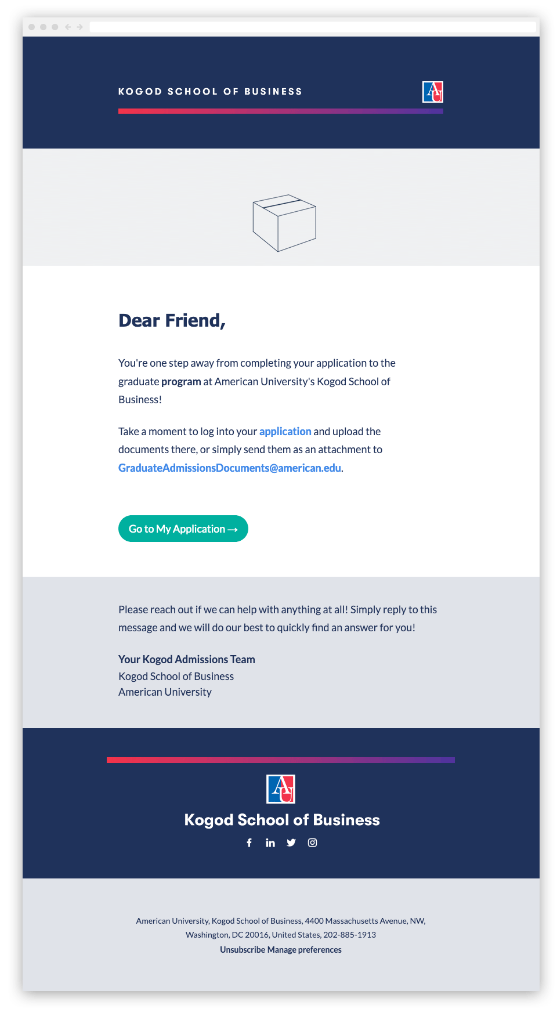Click the AU logo in the header
Viewport: 557px width, 1009px height.
point(433,92)
